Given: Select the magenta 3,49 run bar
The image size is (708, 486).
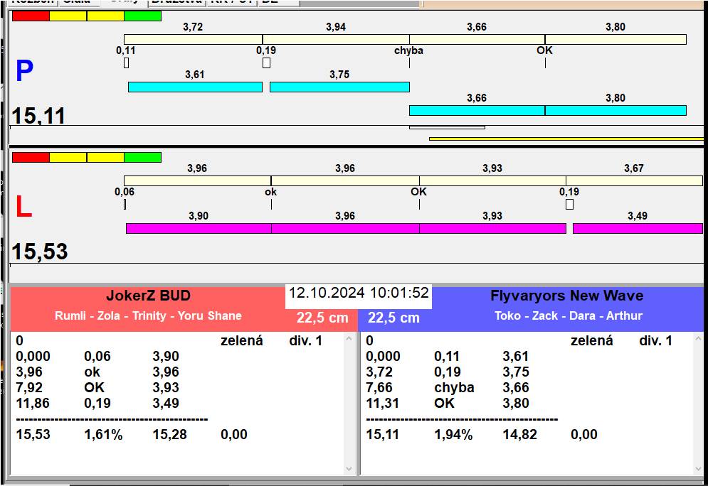Looking at the screenshot, I should point(638,228).
